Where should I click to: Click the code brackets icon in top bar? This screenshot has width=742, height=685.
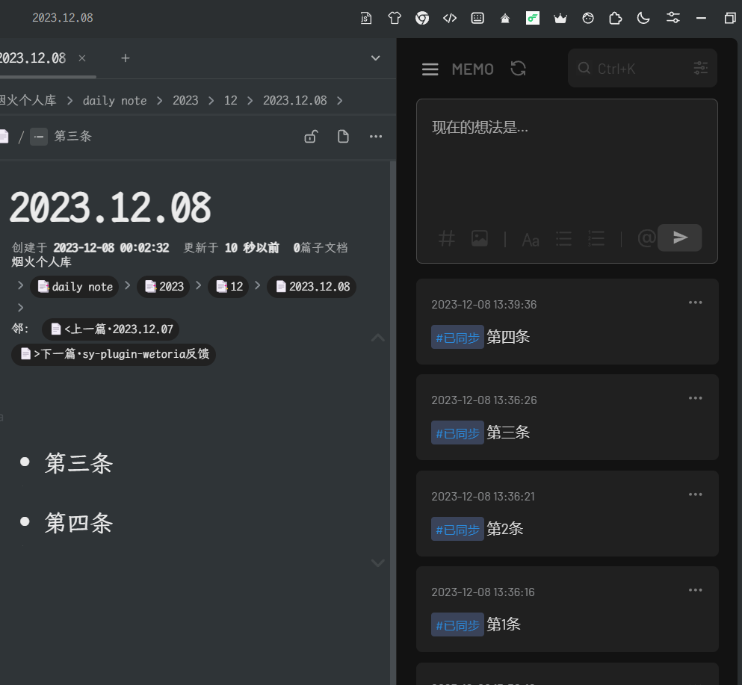pos(450,18)
